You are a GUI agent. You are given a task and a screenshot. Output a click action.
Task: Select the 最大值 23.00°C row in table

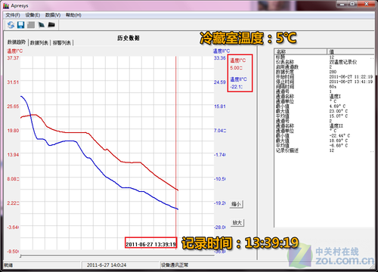[324, 111]
